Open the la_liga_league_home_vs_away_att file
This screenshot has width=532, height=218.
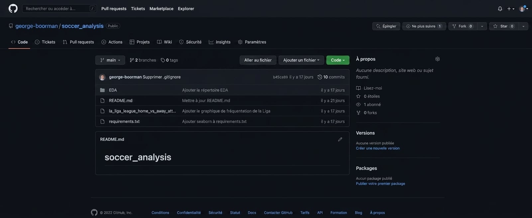click(x=143, y=111)
